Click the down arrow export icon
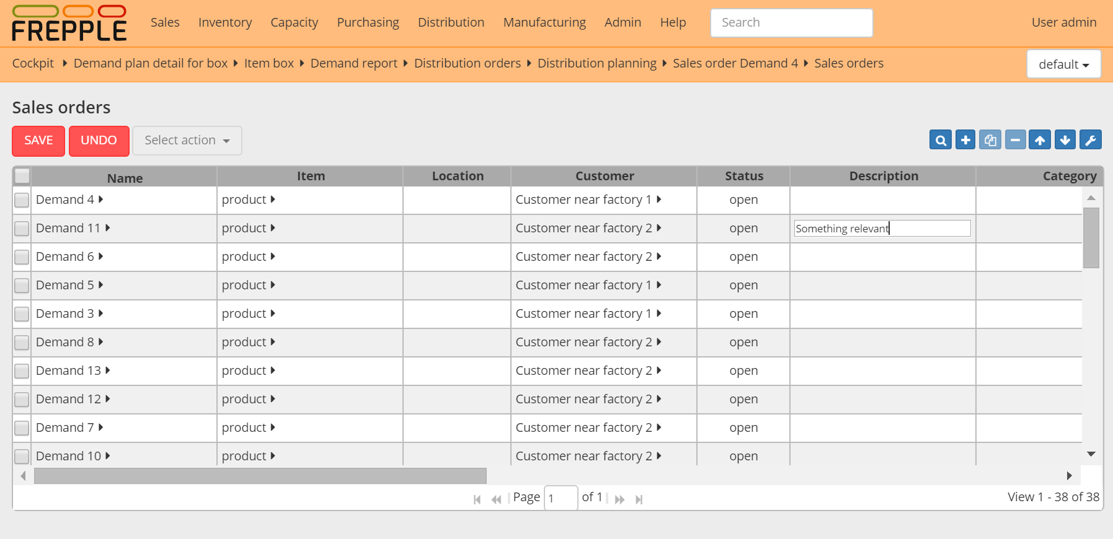1113x539 pixels. click(x=1065, y=140)
